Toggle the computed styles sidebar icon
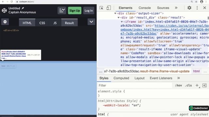 [204, 85]
